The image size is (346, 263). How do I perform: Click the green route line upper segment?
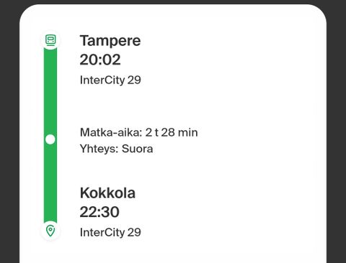pyautogui.click(x=50, y=91)
